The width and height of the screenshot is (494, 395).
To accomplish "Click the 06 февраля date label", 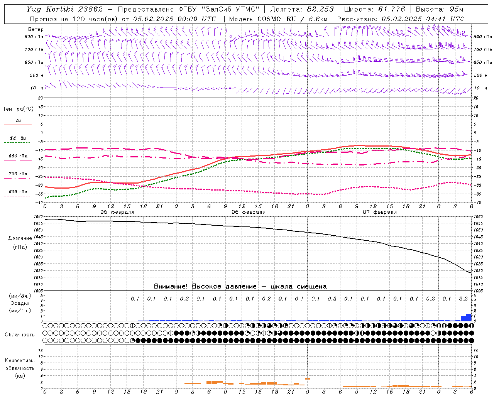I will pyautogui.click(x=249, y=212).
